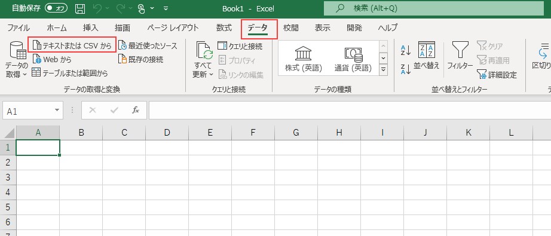Image resolution: width=551 pixels, height=236 pixels.
Task: Sort descending Z to A icon
Action: 406,69
